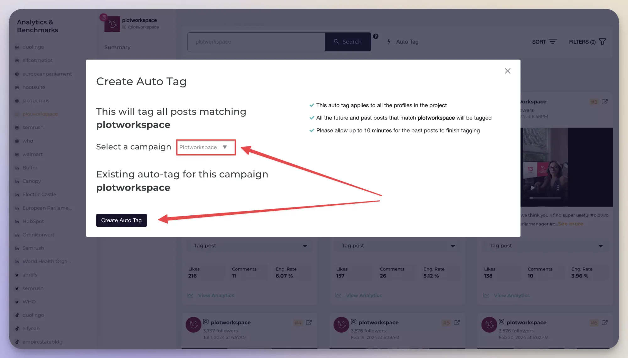The height and width of the screenshot is (358, 628).
Task: Open the Plotworkspace campaign dropdown
Action: point(206,147)
